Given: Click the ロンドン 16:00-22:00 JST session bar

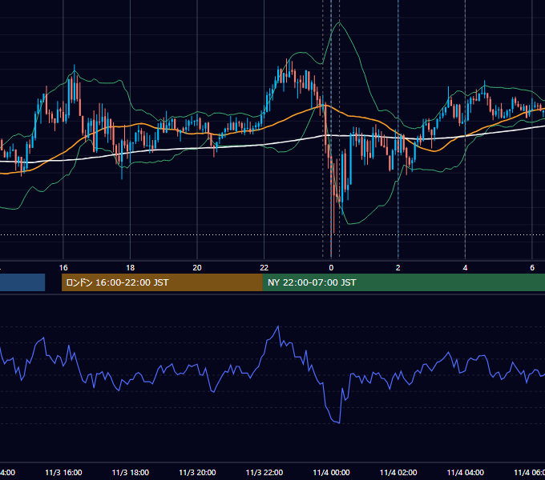Looking at the screenshot, I should point(162,282).
